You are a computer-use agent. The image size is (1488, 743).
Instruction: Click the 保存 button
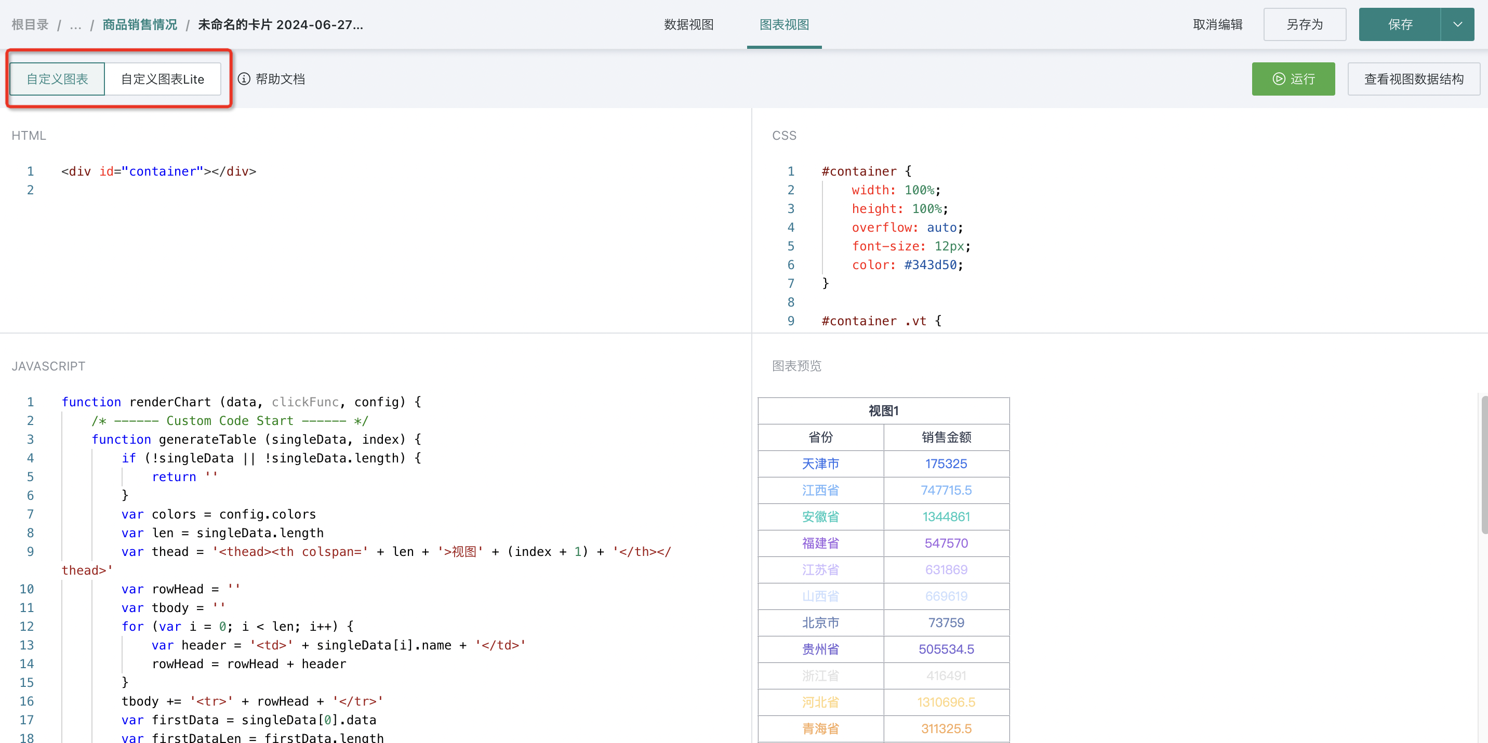coord(1400,24)
